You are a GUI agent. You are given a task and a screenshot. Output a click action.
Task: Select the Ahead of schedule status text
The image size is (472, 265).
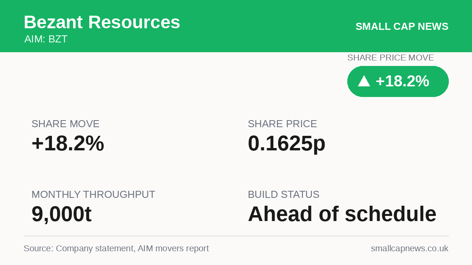point(342,214)
